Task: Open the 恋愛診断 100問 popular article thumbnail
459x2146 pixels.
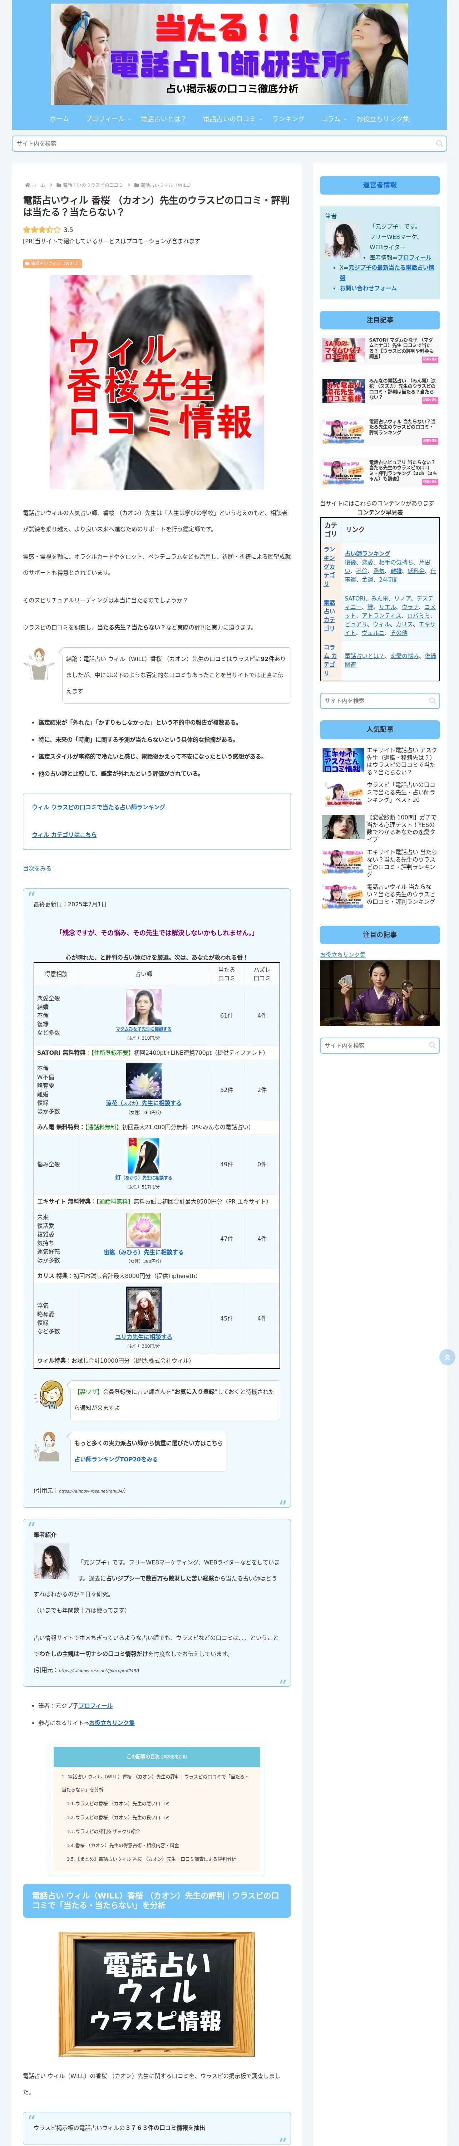Action: coord(342,827)
